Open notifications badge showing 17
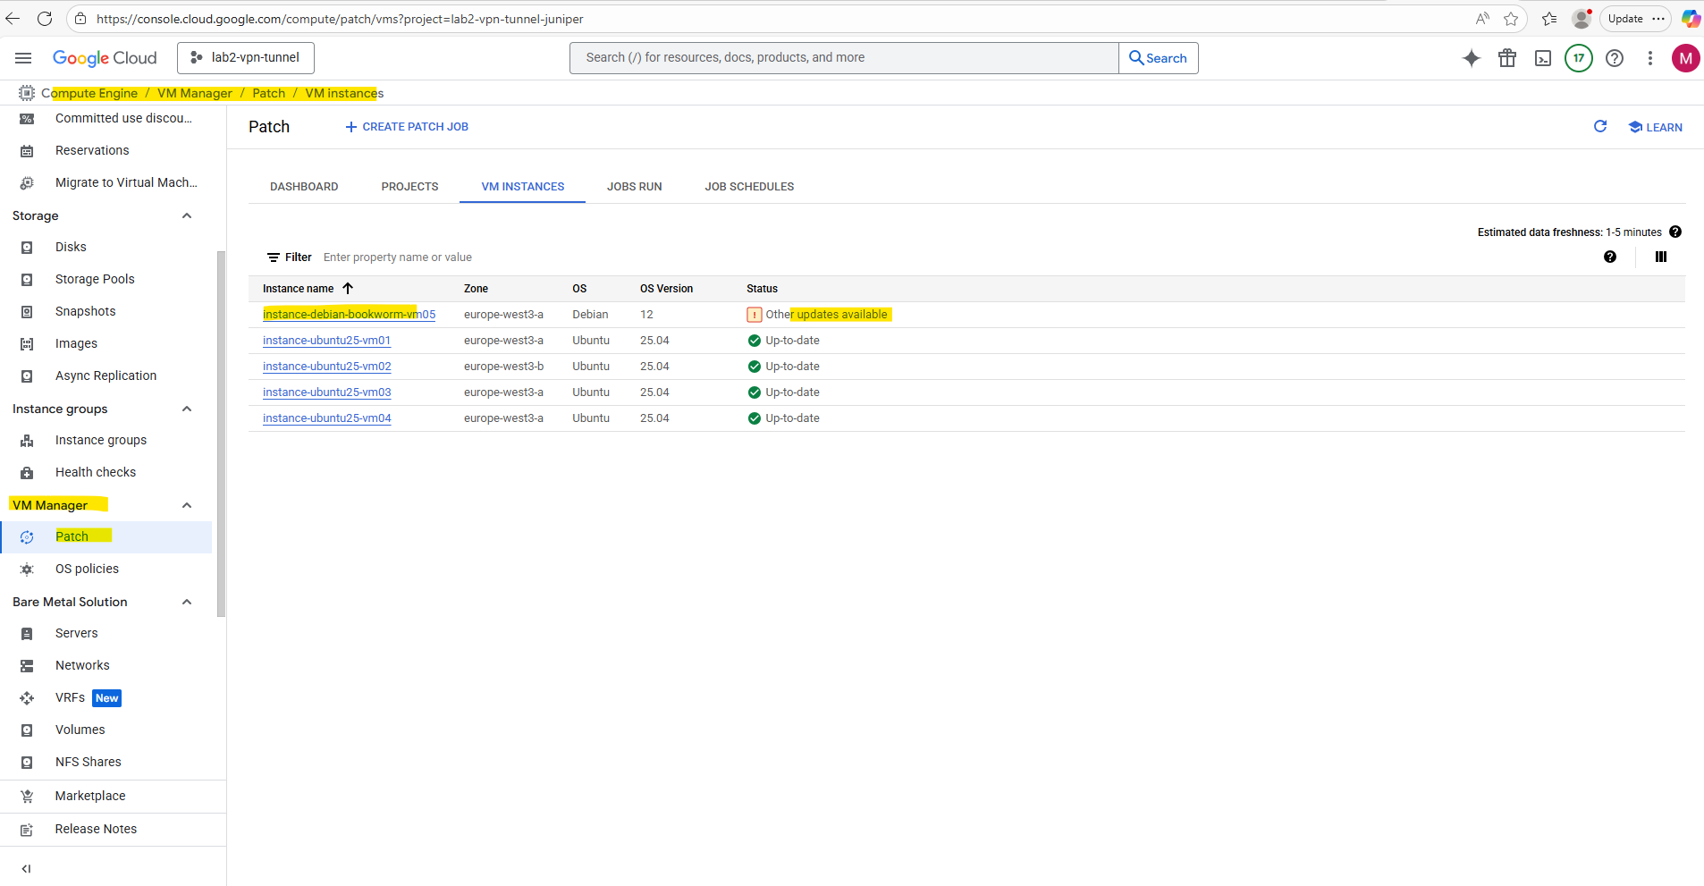The image size is (1704, 886). [x=1578, y=58]
